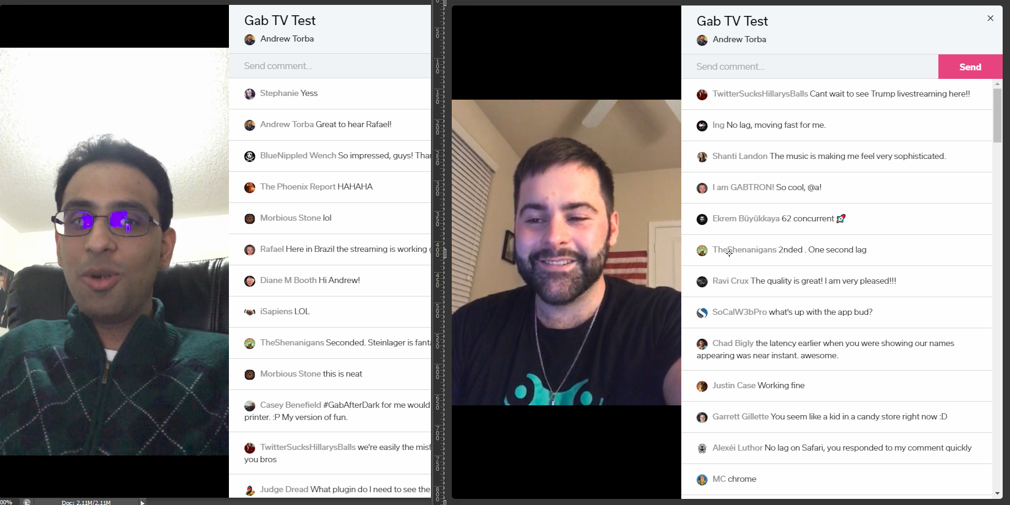Click SoCalW3bPro's avatar icon
Image resolution: width=1010 pixels, height=505 pixels.
point(702,313)
